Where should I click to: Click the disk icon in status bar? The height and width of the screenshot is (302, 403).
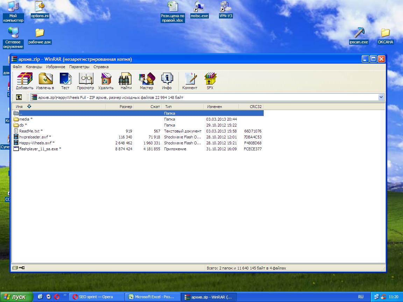[x=15, y=268]
